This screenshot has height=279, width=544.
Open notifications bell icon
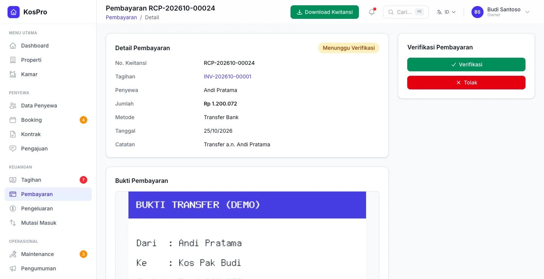[x=372, y=12]
